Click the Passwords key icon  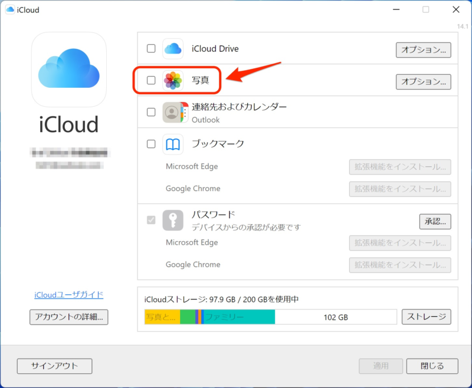[173, 220]
